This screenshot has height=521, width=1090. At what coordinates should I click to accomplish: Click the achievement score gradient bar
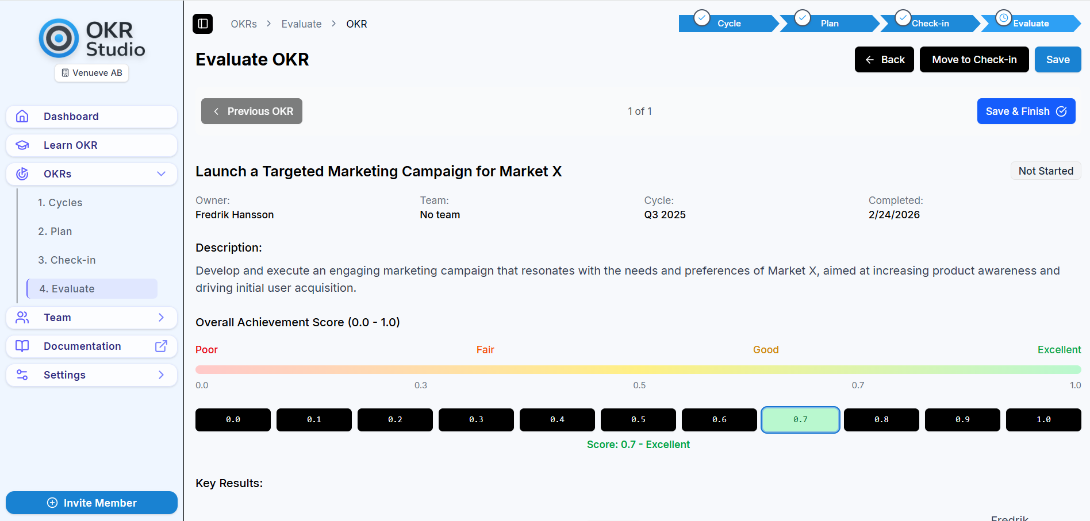(x=638, y=369)
